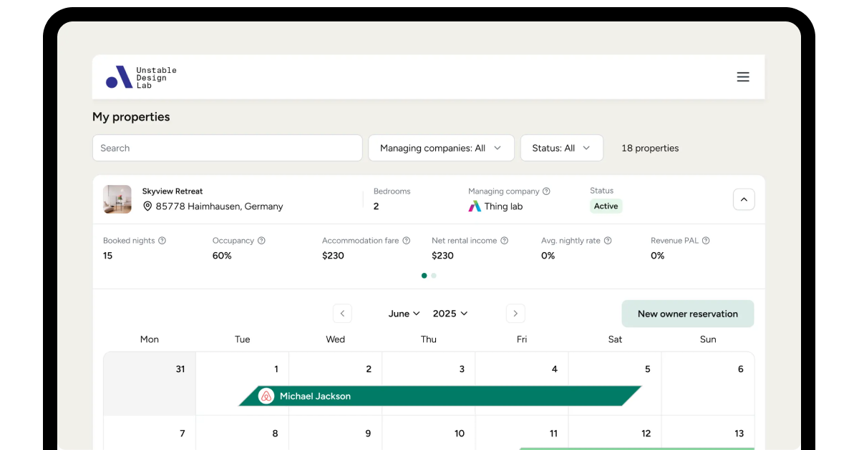Open Occupancy info icon

(x=261, y=241)
